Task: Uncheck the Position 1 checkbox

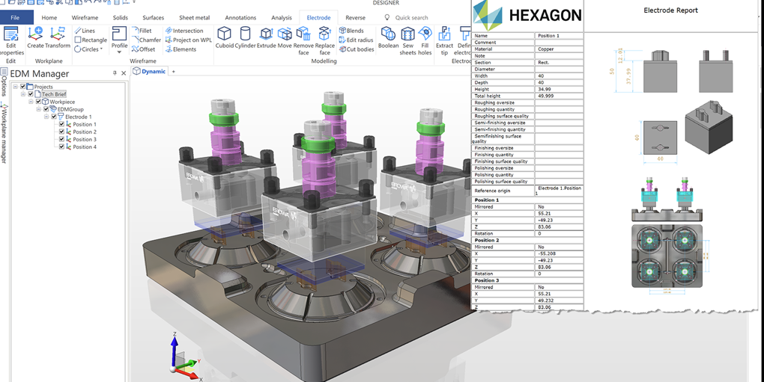Action: 61,124
